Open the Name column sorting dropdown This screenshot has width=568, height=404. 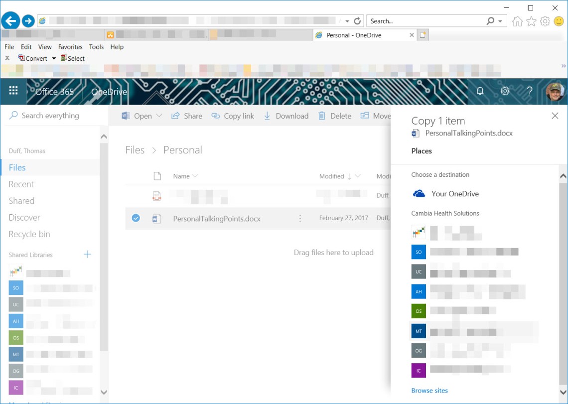[x=195, y=176]
